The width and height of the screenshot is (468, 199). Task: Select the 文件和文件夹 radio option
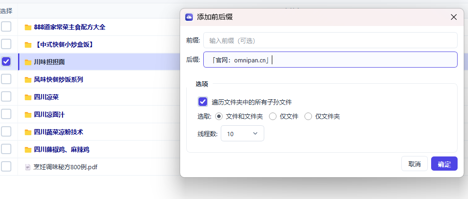(219, 116)
